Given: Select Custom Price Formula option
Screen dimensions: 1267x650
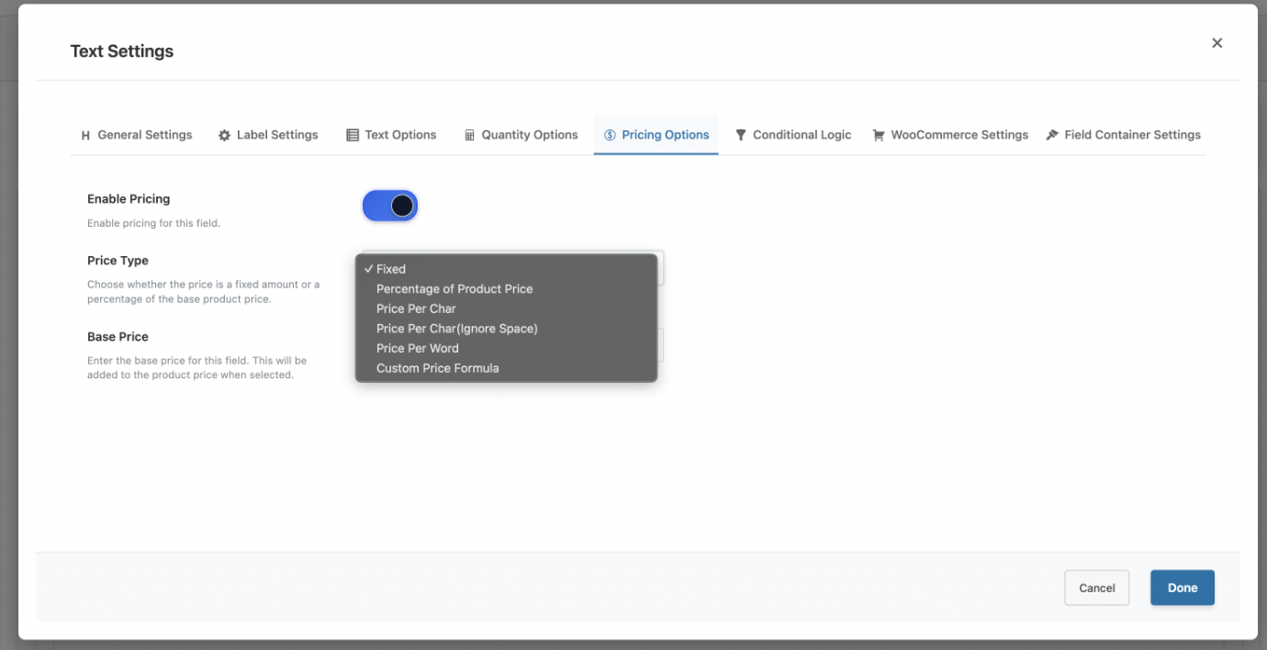Looking at the screenshot, I should click(x=437, y=368).
